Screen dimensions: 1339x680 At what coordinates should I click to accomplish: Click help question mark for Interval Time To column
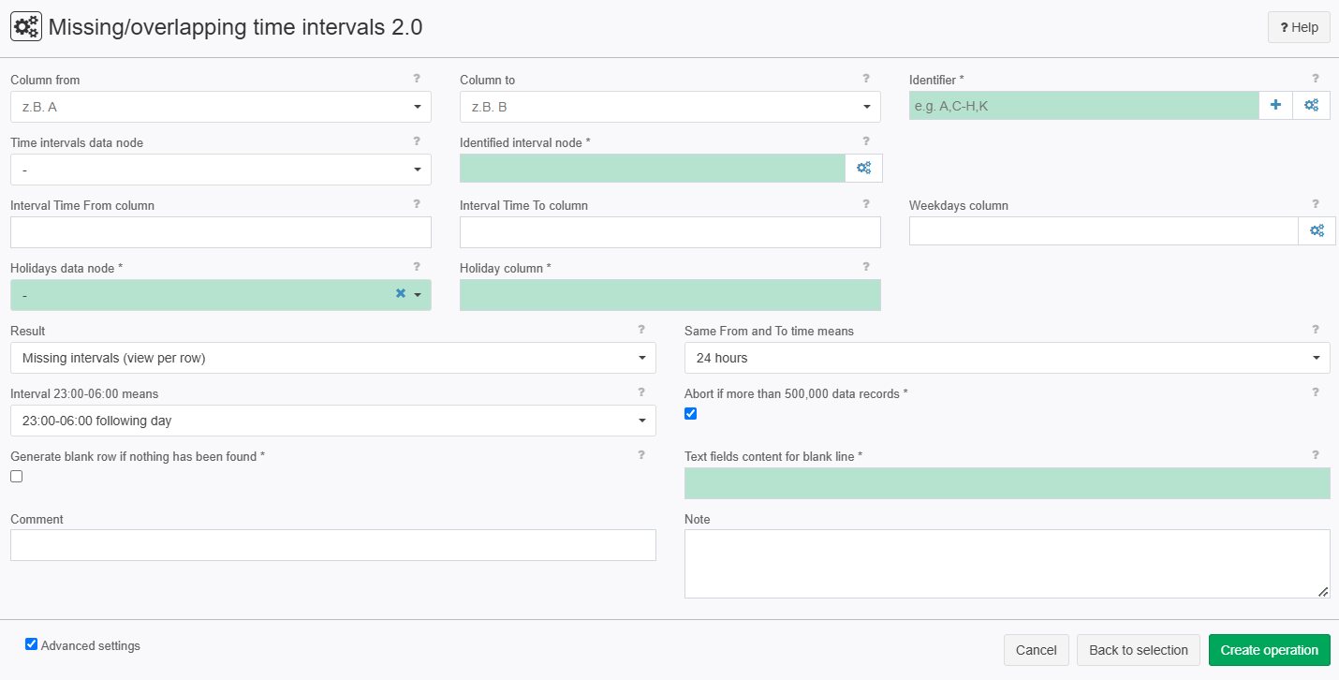pos(866,204)
